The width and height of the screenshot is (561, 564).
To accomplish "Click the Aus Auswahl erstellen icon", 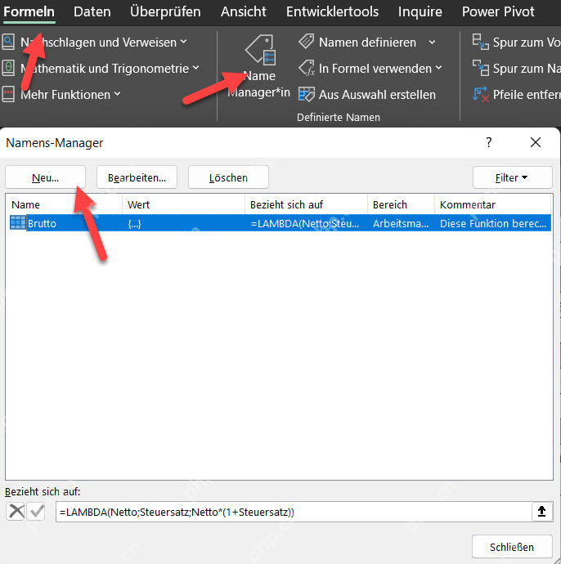I will point(307,94).
